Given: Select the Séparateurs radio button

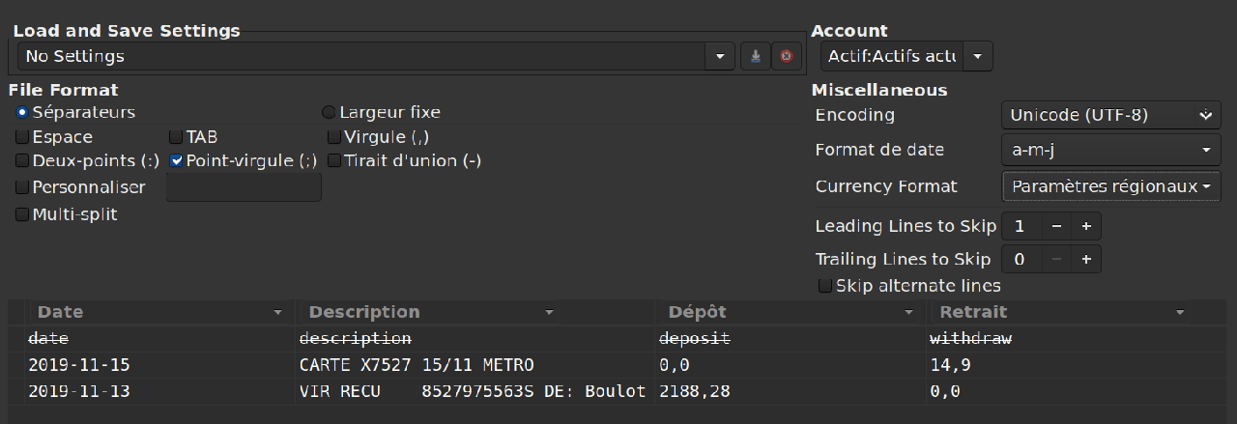Looking at the screenshot, I should (x=22, y=112).
